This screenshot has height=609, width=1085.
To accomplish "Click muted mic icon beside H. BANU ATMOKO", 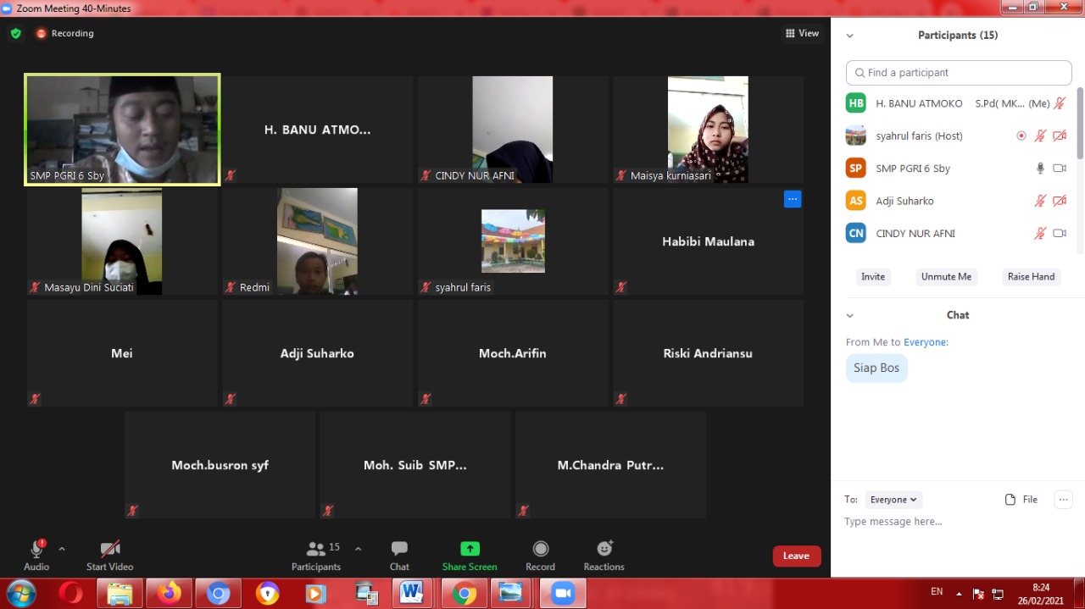I will [x=1059, y=103].
